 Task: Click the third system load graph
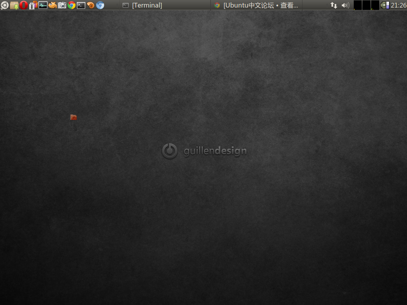tap(375, 5)
